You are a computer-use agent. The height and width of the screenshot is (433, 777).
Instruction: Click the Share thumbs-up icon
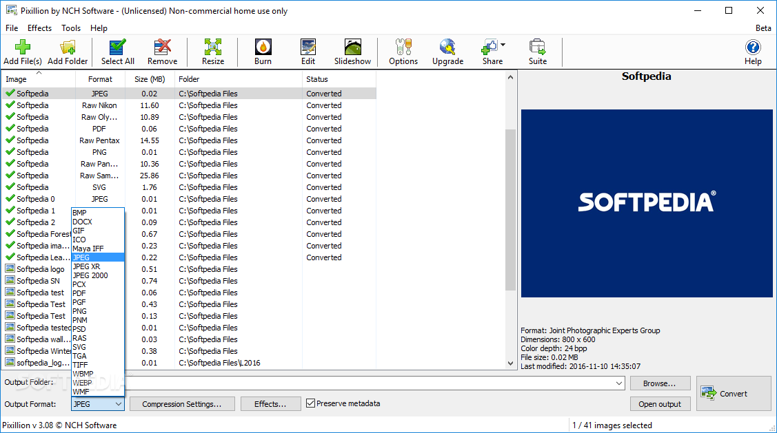coord(490,47)
